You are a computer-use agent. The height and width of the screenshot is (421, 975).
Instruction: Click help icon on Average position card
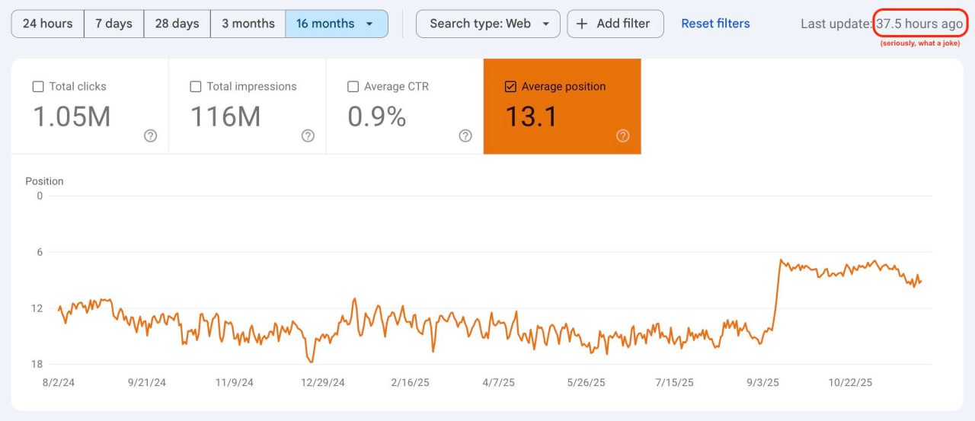(622, 136)
